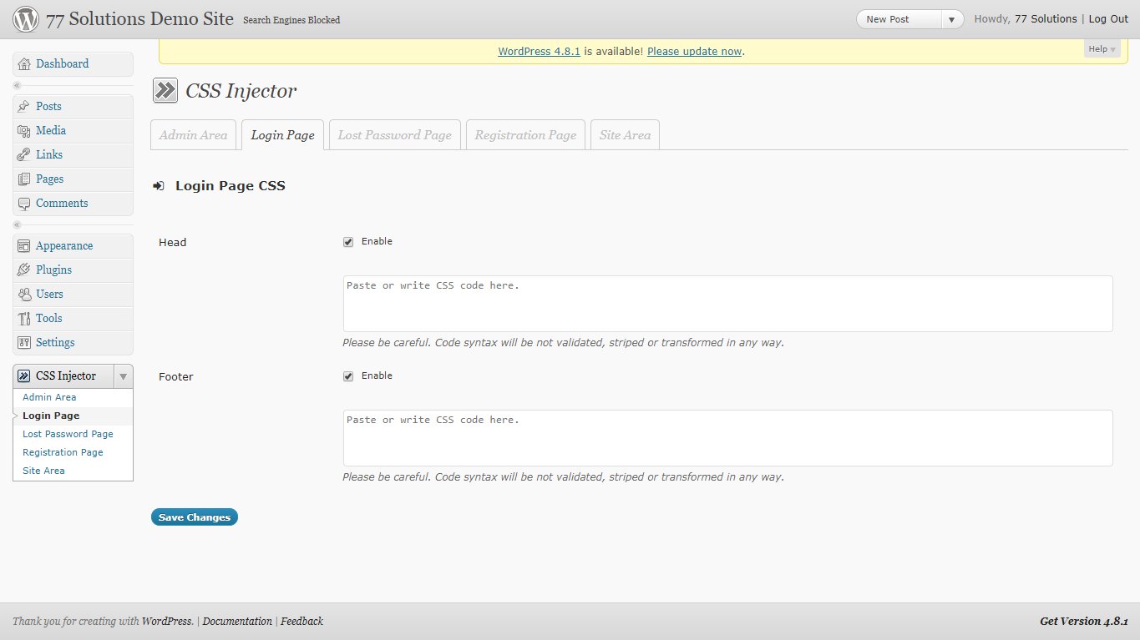Click the Users icon in sidebar
Viewport: 1140px width, 640px height.
pos(24,295)
